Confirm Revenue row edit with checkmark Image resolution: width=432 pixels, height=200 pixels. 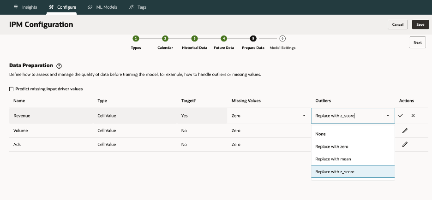(401, 116)
